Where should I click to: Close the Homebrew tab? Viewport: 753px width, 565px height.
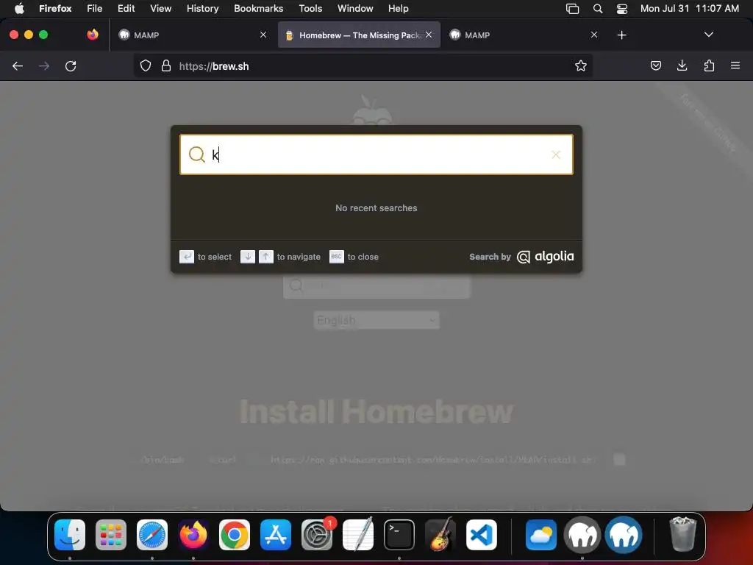point(429,35)
